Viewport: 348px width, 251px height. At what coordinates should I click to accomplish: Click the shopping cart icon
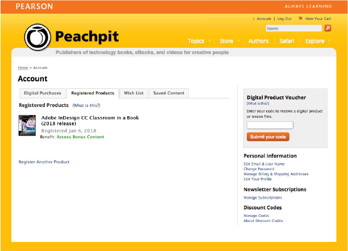point(300,18)
